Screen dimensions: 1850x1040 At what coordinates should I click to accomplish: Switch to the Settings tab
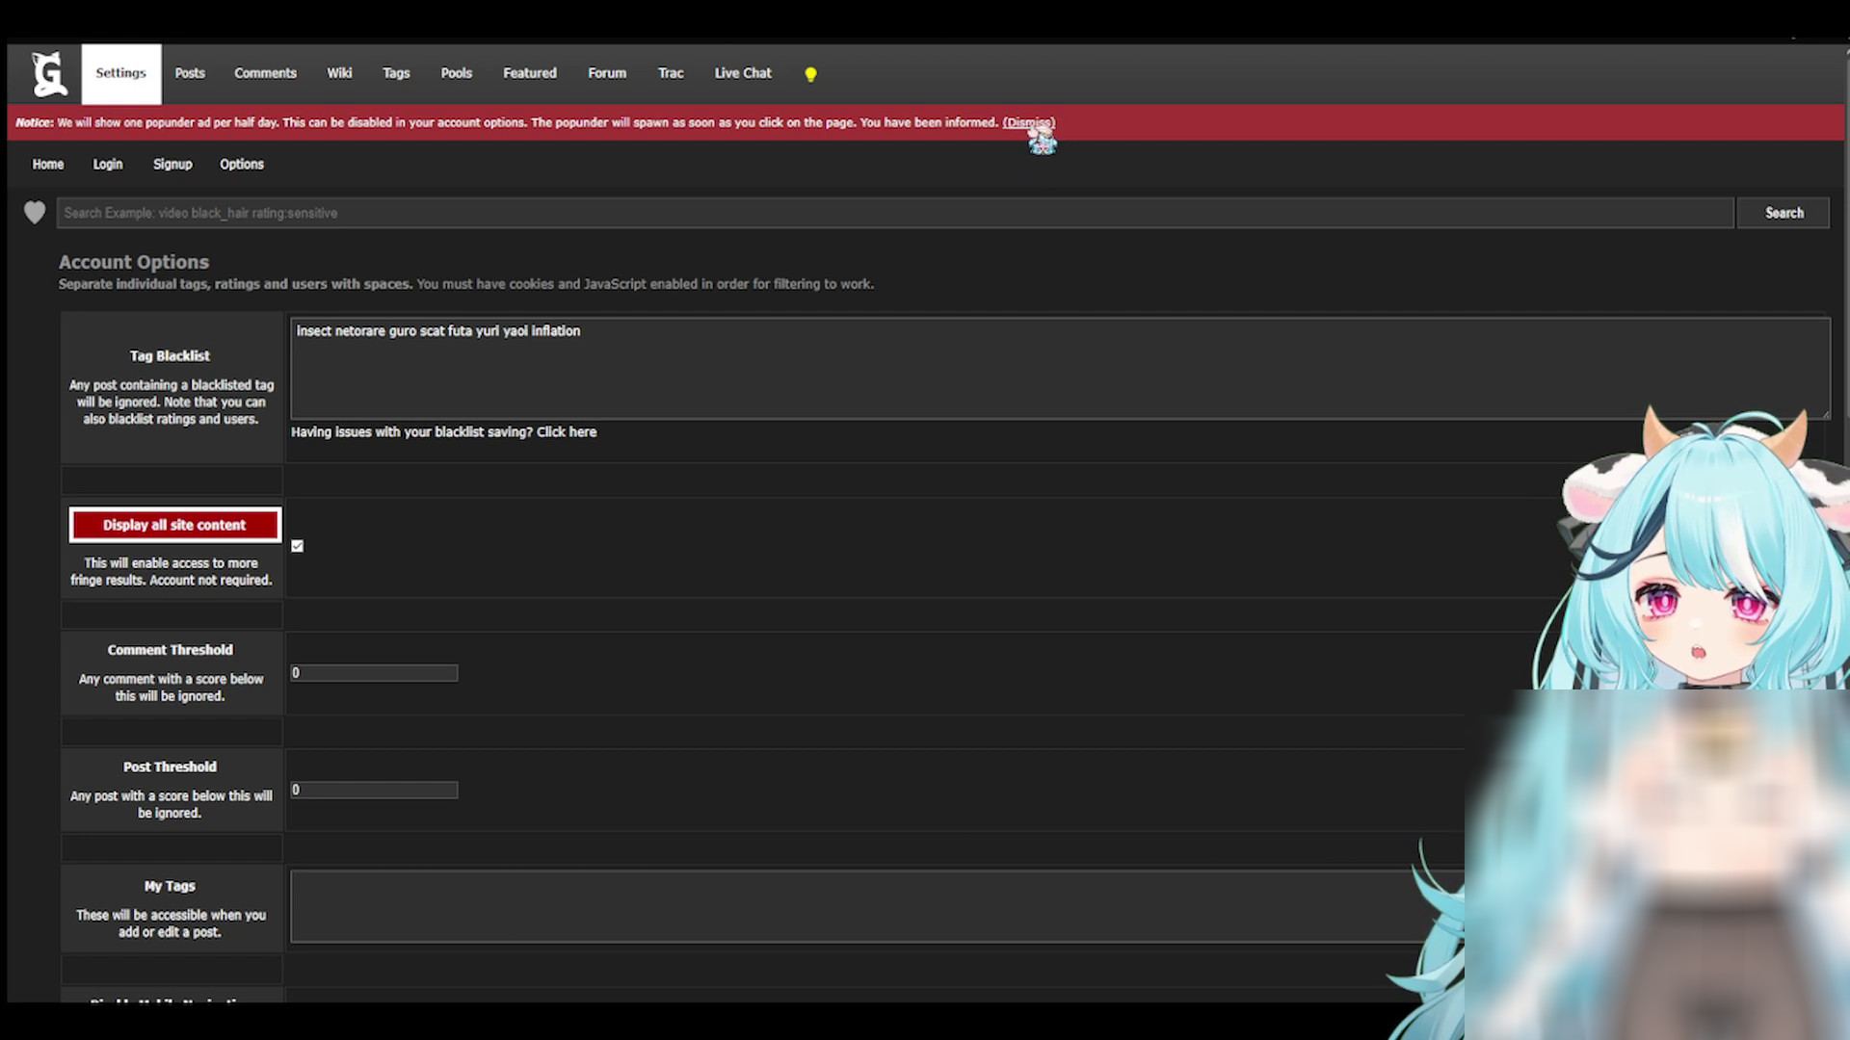tap(121, 73)
